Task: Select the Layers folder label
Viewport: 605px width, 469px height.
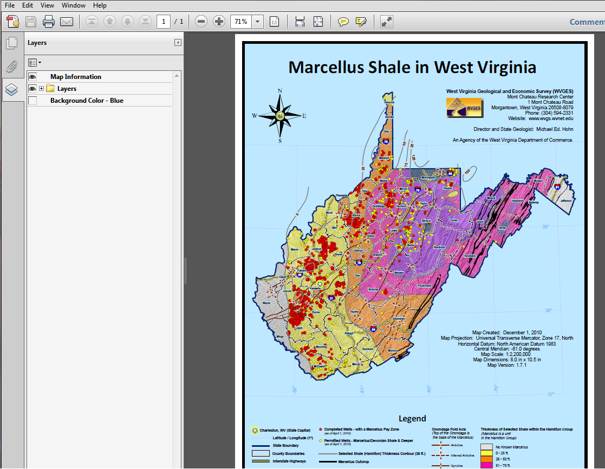Action: pos(67,89)
